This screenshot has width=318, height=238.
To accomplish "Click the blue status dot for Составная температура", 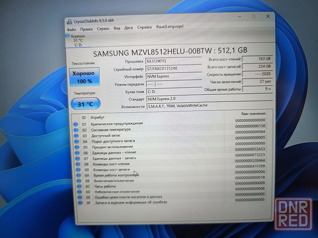I will pyautogui.click(x=76, y=130).
